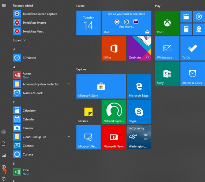Open the Power options icon
The image size is (205, 182).
point(4,178)
